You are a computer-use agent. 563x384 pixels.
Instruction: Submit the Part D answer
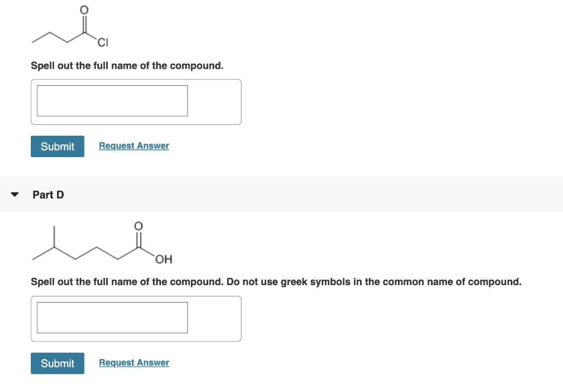(x=57, y=363)
